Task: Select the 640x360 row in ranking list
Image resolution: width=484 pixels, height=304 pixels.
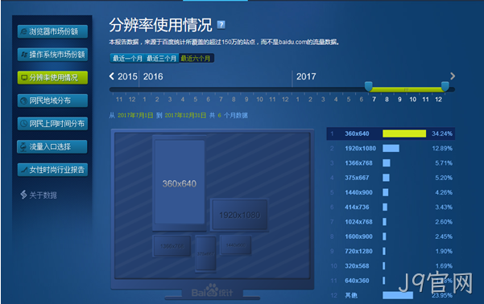Action: coord(391,281)
